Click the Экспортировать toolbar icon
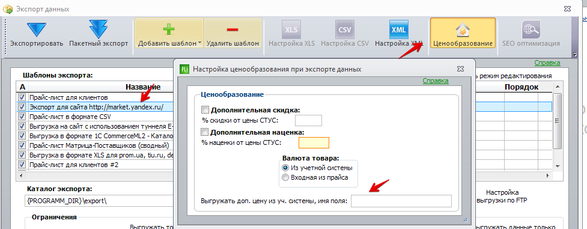 (x=36, y=29)
